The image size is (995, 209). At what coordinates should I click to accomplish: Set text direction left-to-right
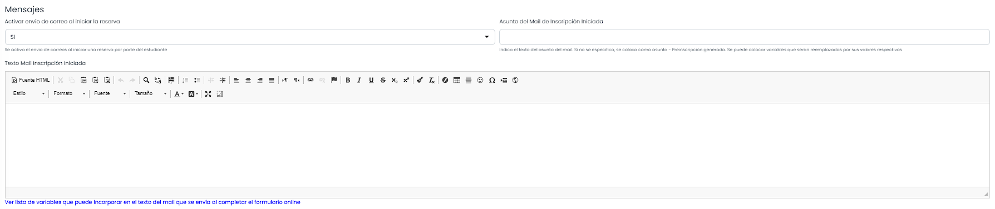[285, 80]
